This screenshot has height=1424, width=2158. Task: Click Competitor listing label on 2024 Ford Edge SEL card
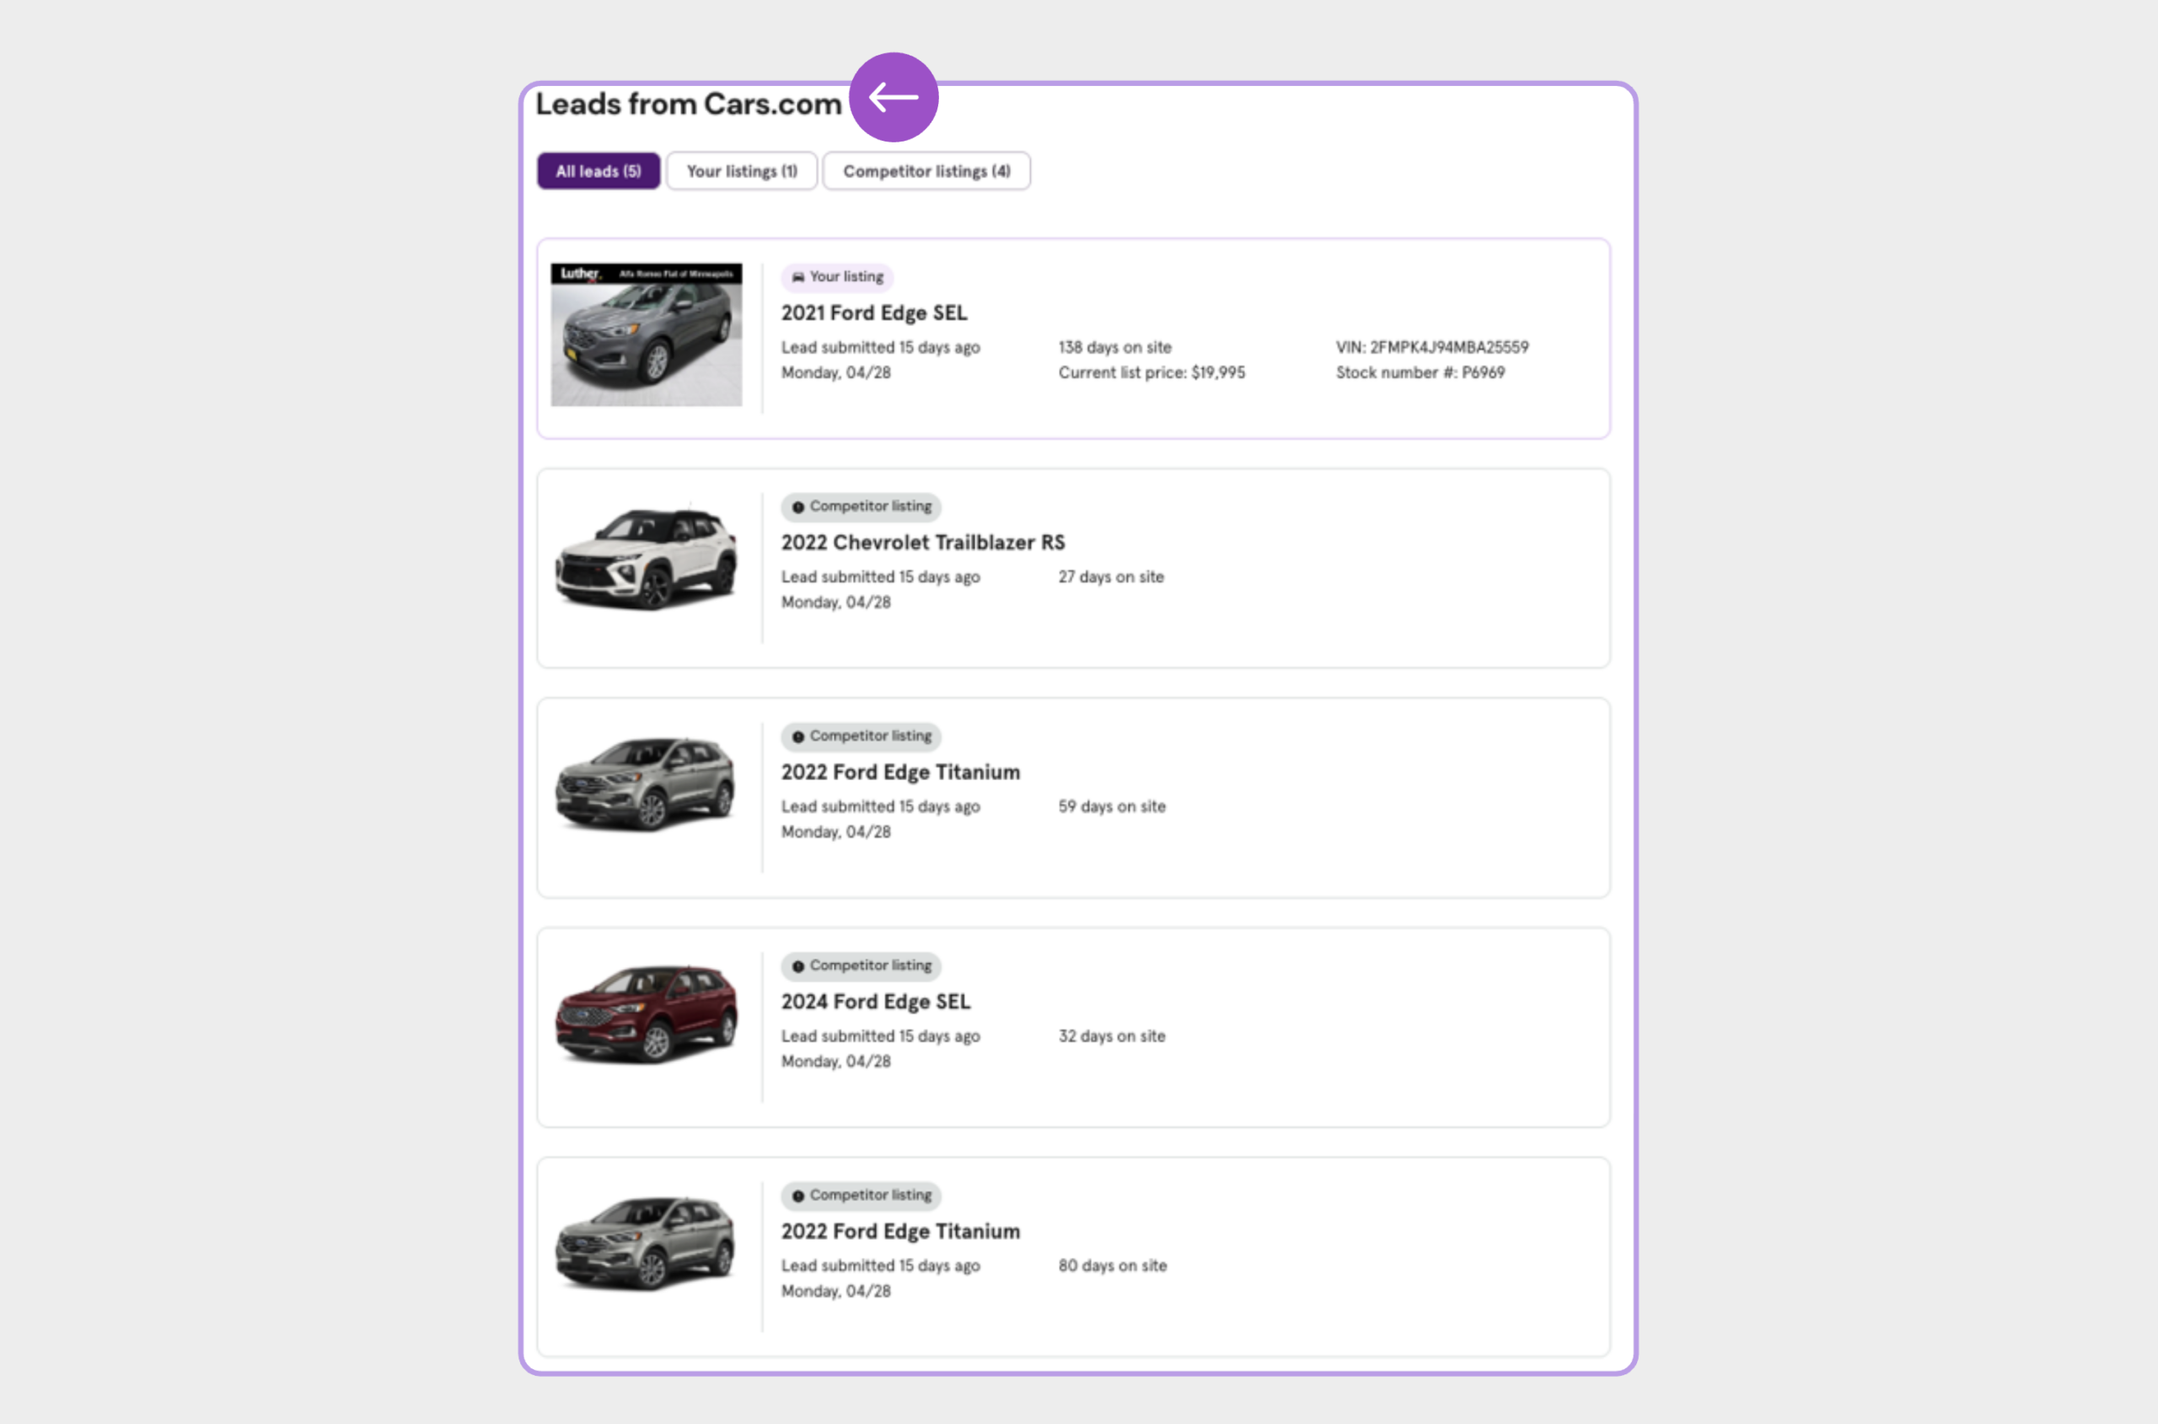coord(871,966)
